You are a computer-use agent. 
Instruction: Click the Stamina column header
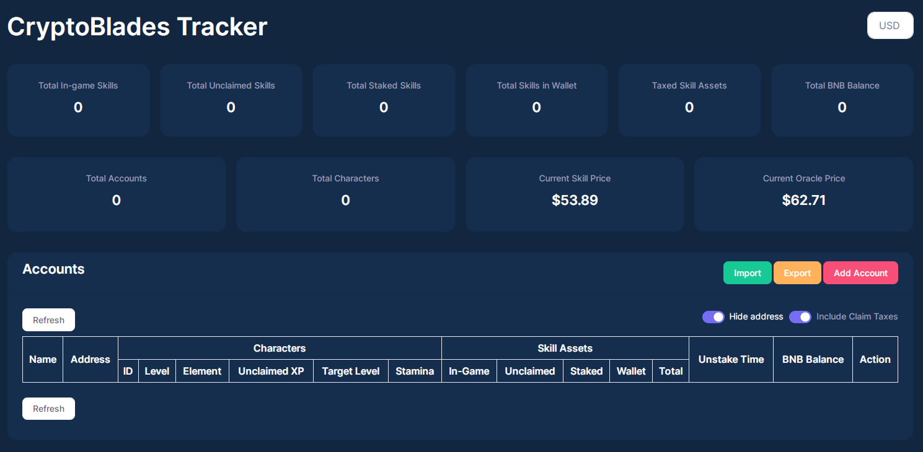point(415,371)
